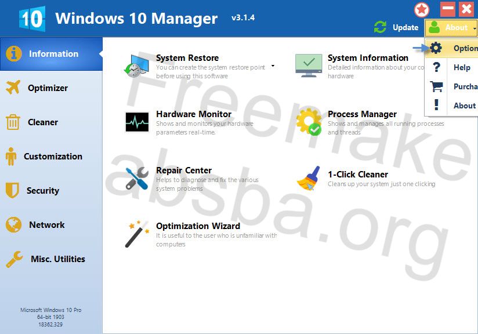Click the Misc. Utilities wrench icon
The height and width of the screenshot is (334, 478).
14,259
